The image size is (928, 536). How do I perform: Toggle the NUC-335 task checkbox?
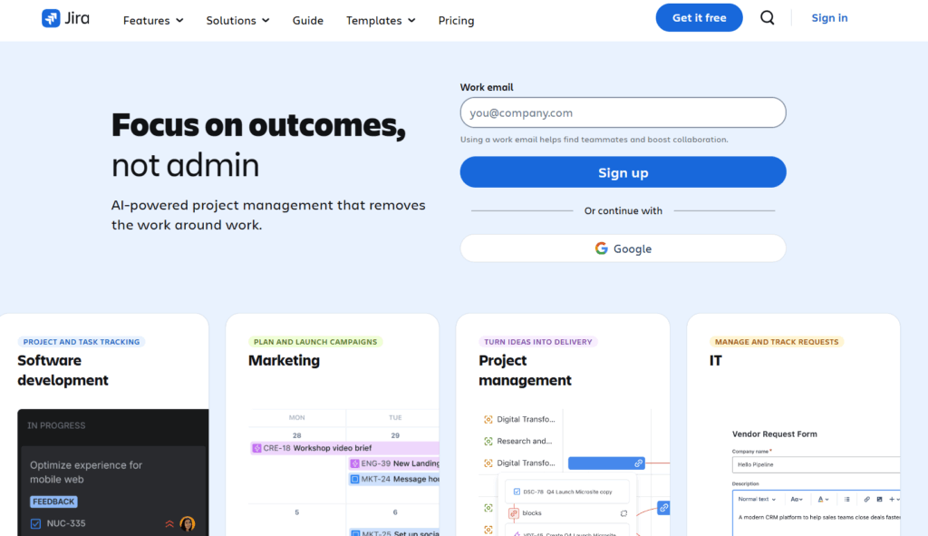36,523
